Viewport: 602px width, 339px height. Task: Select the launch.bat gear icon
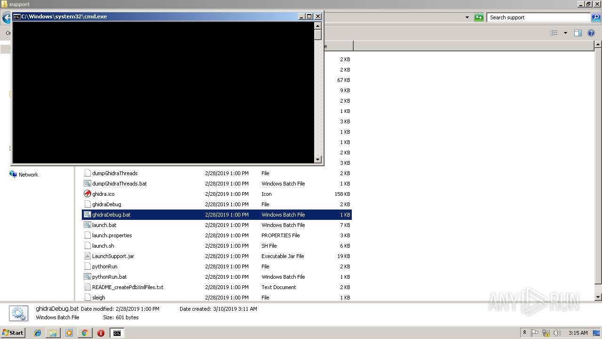pos(87,225)
